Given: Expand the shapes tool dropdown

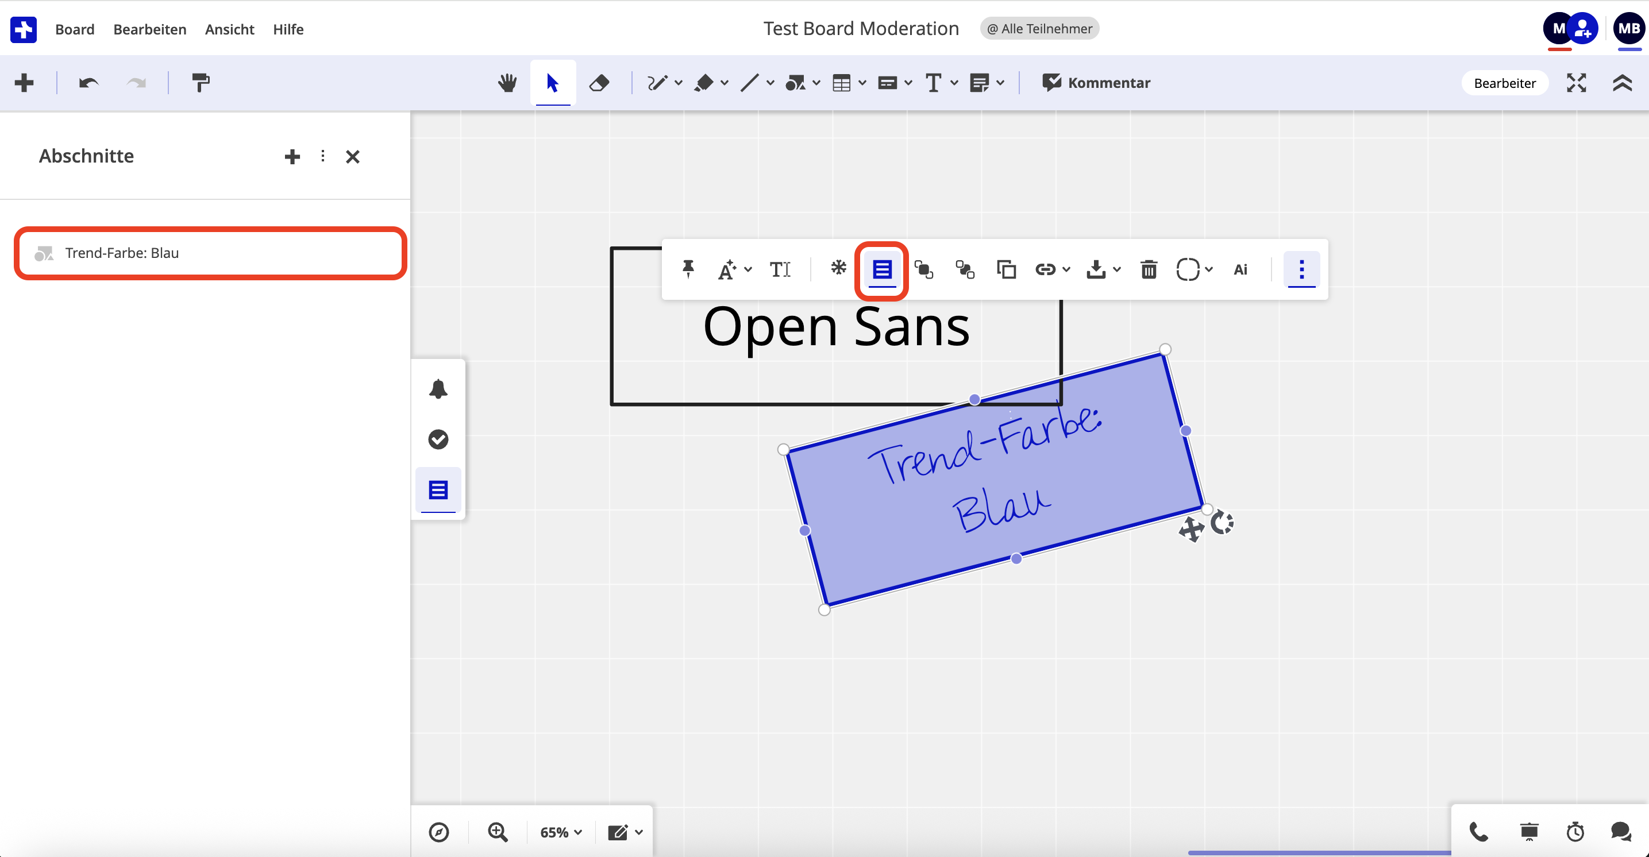Looking at the screenshot, I should click(x=816, y=83).
